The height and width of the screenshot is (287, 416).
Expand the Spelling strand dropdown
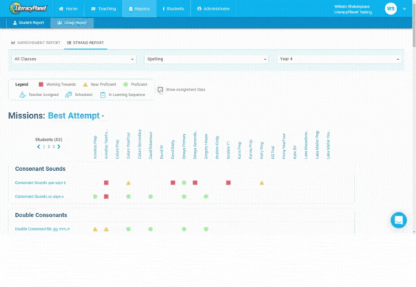tap(206, 59)
